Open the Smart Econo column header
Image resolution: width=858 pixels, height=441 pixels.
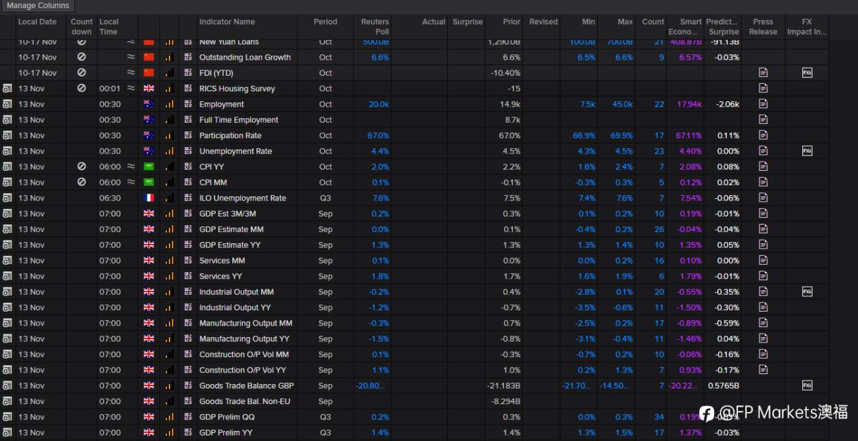coord(684,27)
